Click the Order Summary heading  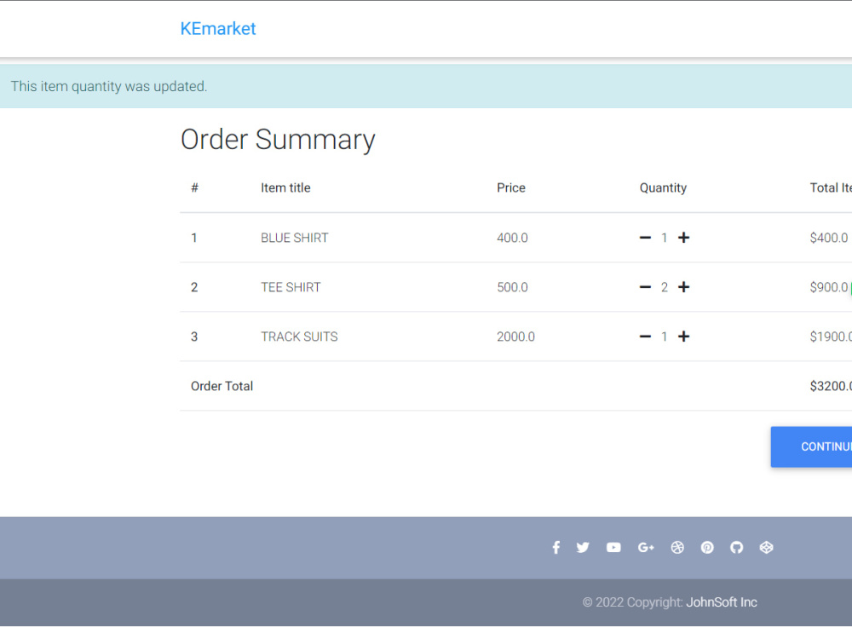click(x=278, y=140)
